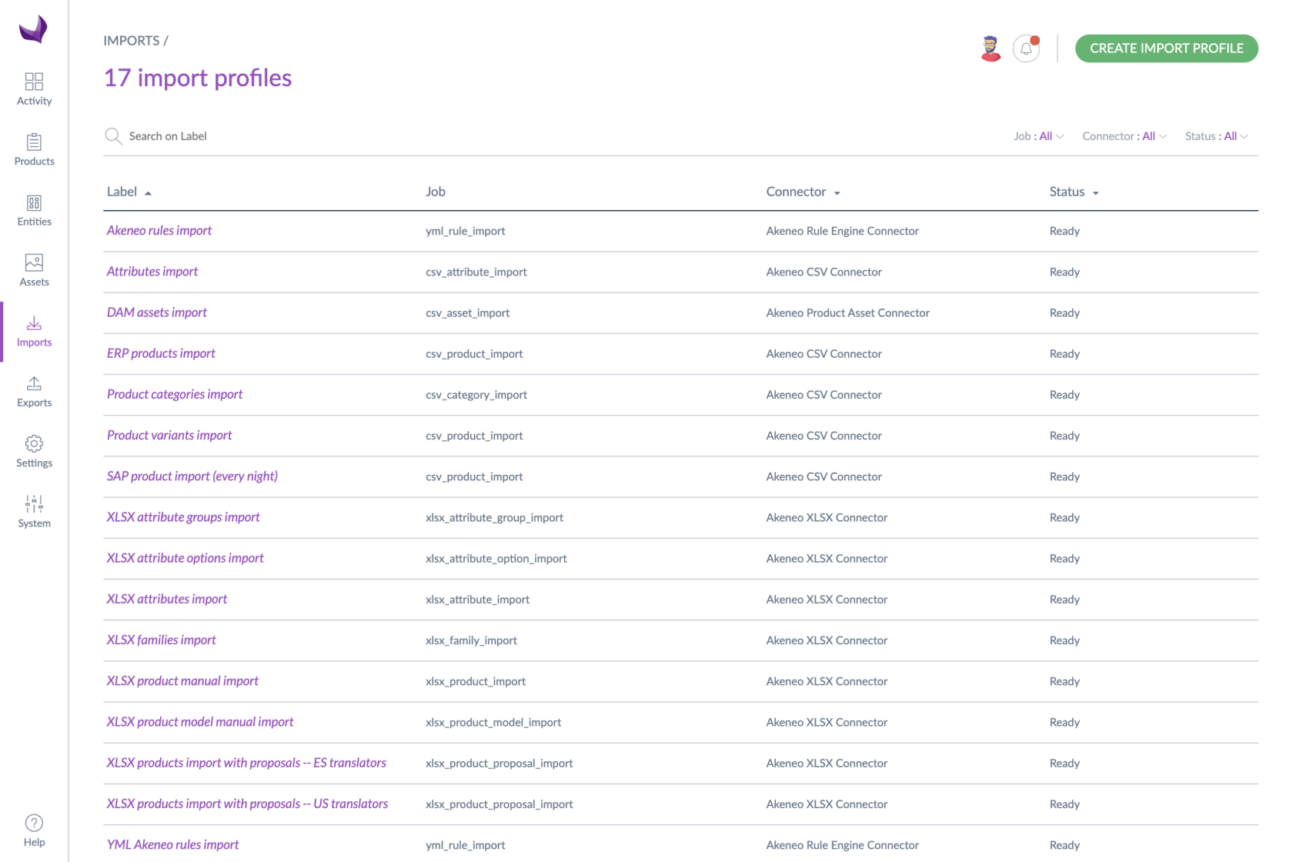Open the Settings gear icon
Viewport: 1293px width, 862px height.
(x=34, y=444)
